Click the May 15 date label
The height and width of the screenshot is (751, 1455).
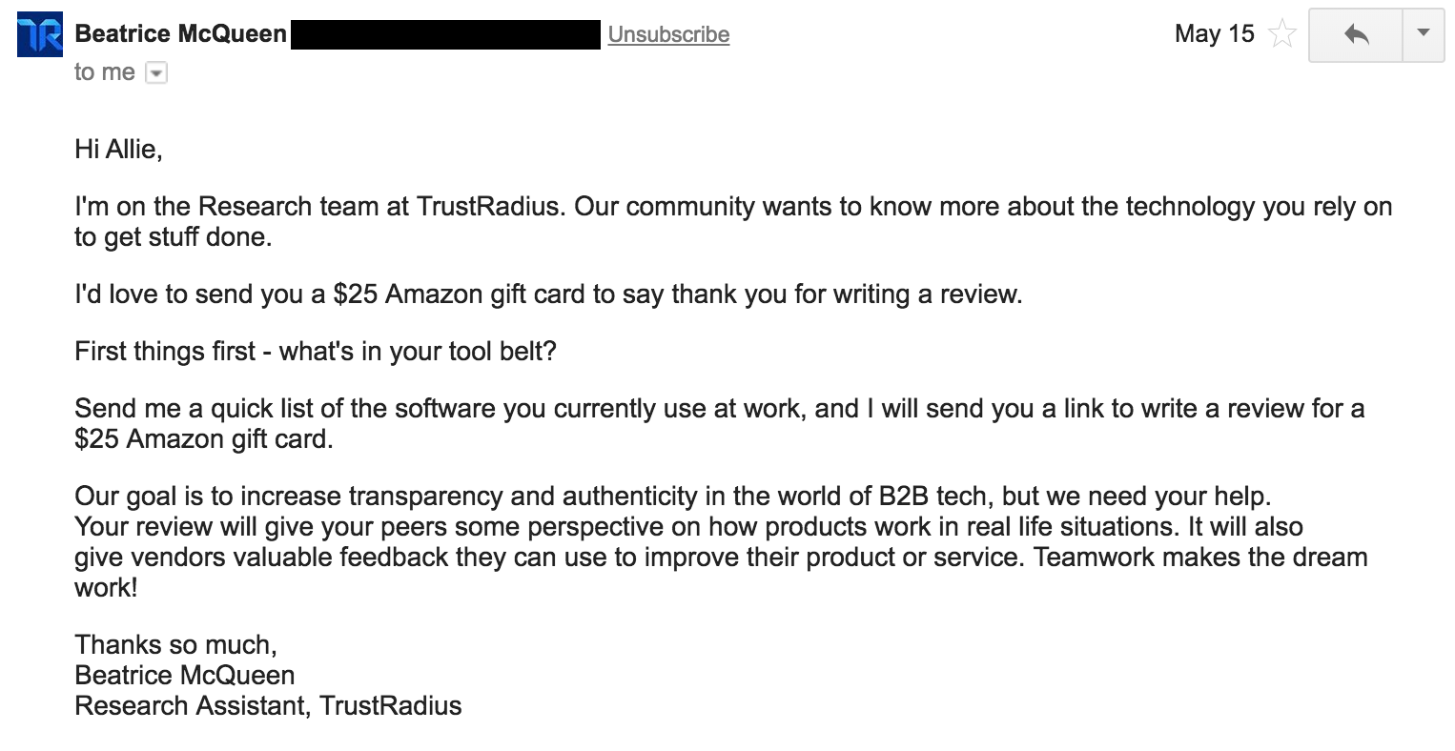[x=1214, y=34]
